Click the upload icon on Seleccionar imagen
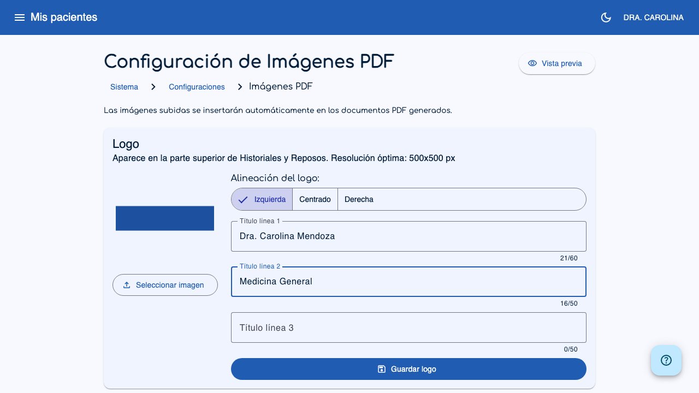This screenshot has width=699, height=393. coord(127,285)
